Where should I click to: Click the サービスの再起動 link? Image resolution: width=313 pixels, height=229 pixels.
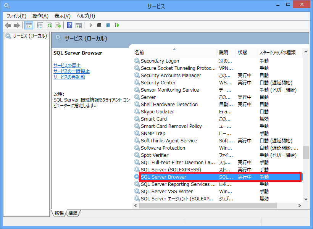(69, 77)
